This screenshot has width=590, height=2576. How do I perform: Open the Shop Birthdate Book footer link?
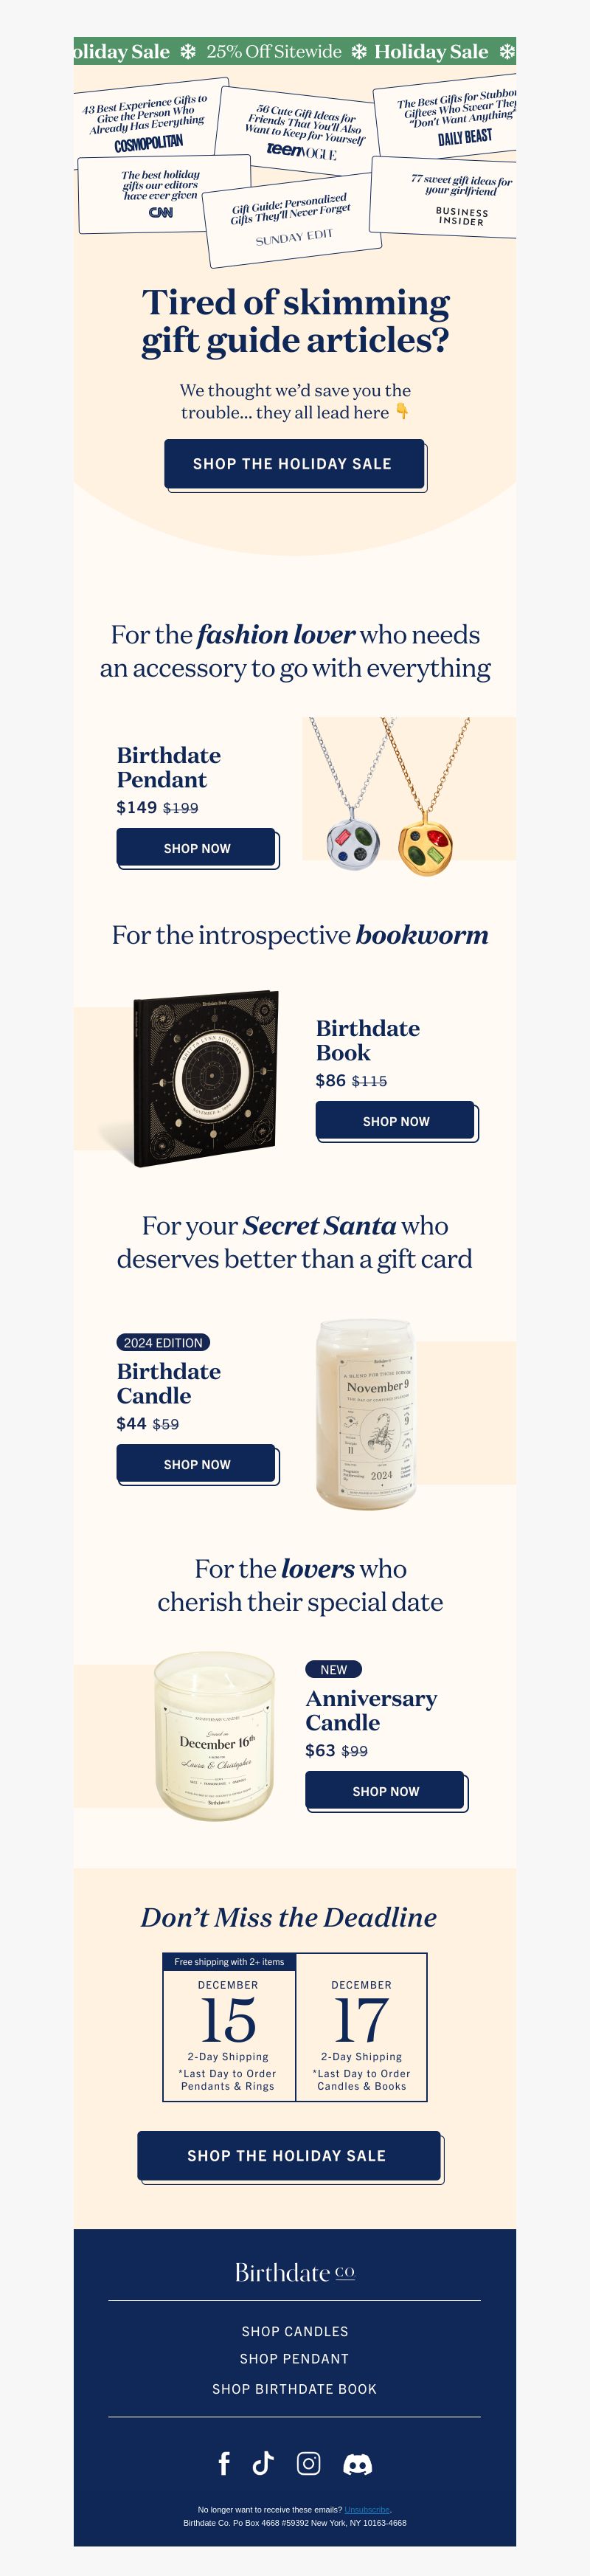point(295,2388)
